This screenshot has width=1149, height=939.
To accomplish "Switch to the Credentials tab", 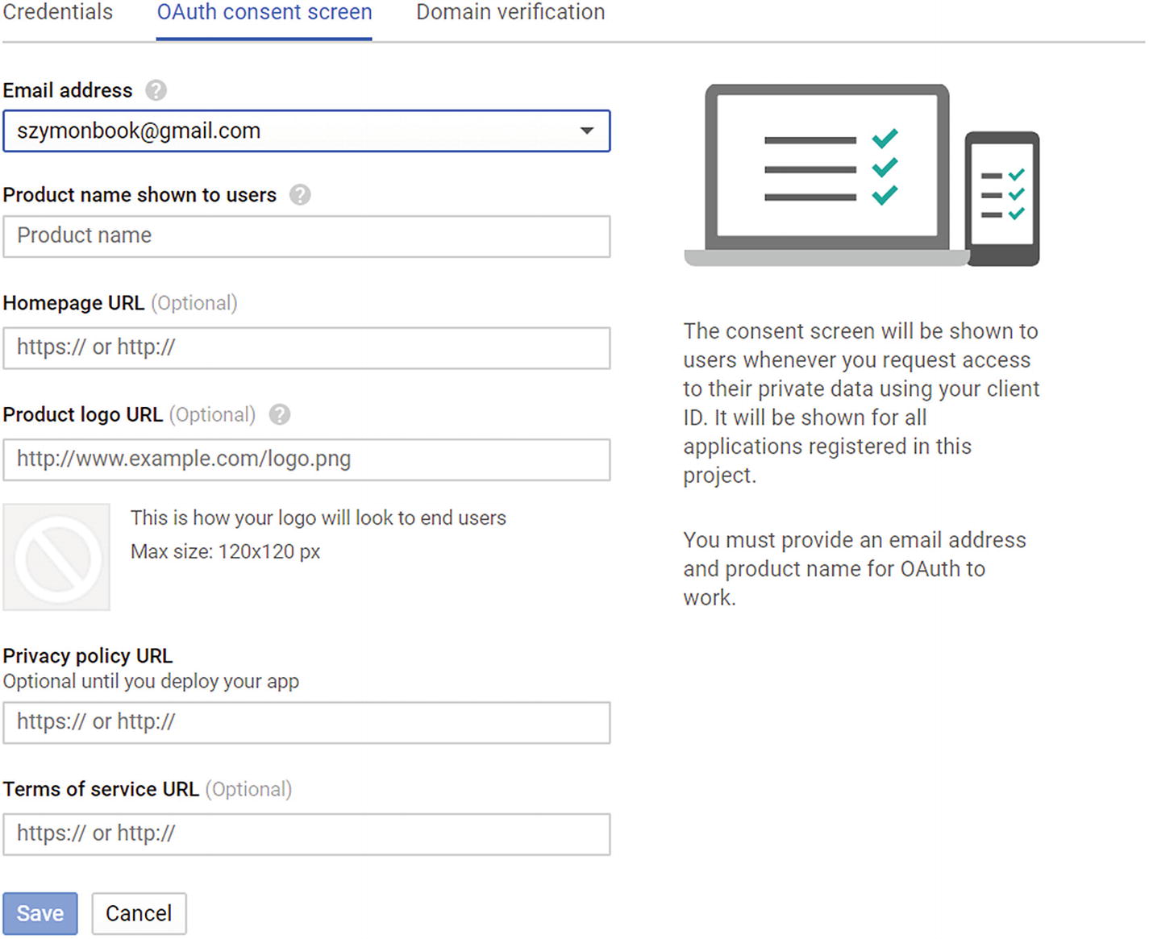I will 57,13.
